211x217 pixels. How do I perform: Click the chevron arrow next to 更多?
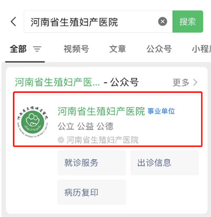(x=195, y=82)
